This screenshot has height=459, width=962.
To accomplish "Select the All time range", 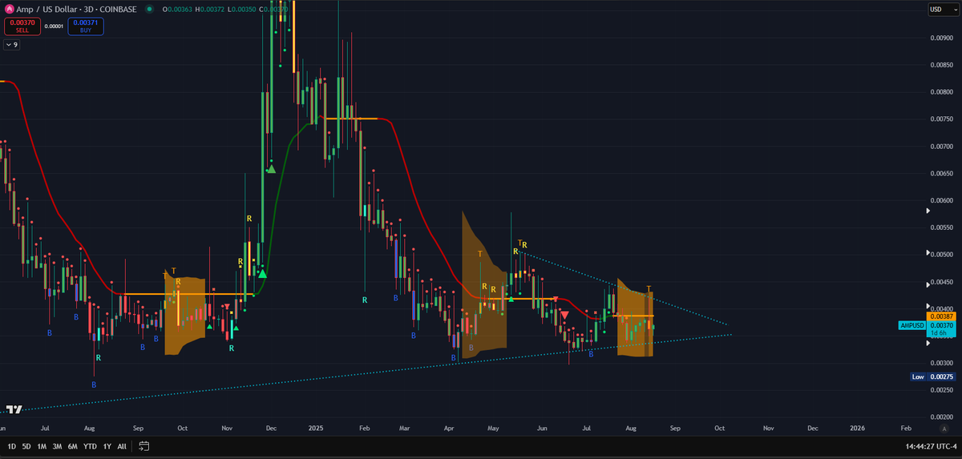I will (x=122, y=445).
